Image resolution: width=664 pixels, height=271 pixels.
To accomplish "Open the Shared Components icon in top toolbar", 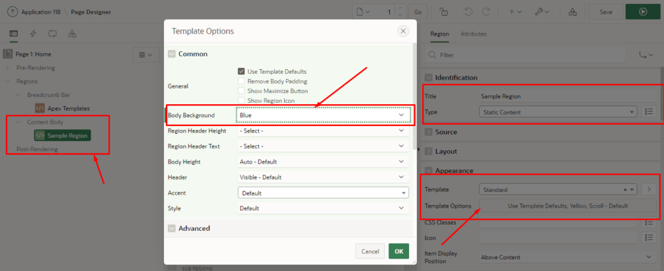I will pos(573,12).
